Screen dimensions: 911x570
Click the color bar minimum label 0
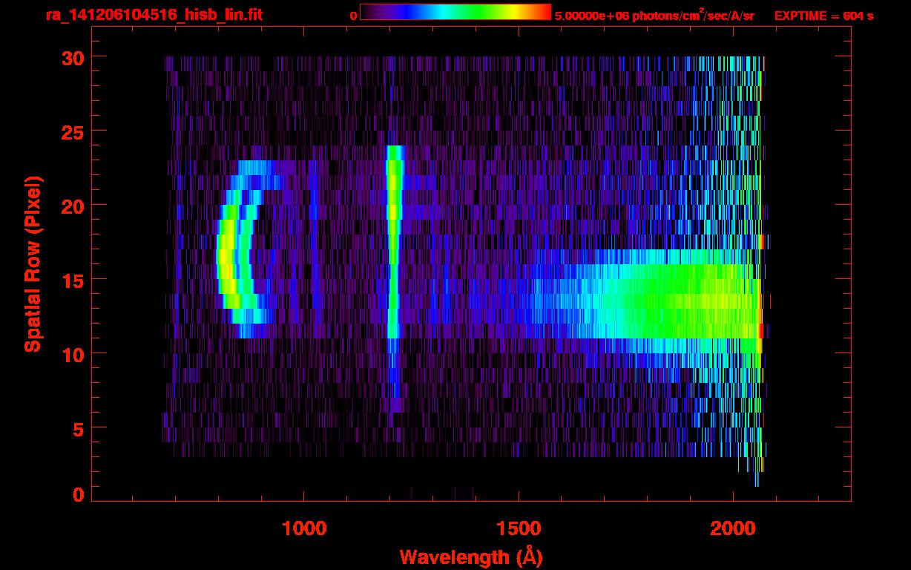(x=354, y=16)
